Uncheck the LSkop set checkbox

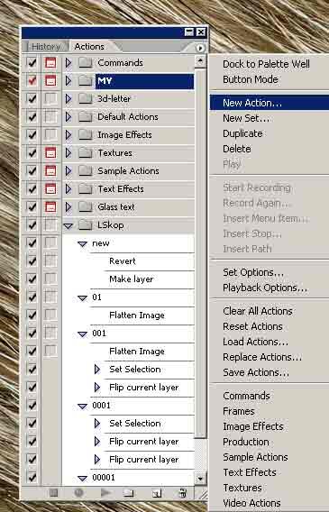[x=32, y=225]
